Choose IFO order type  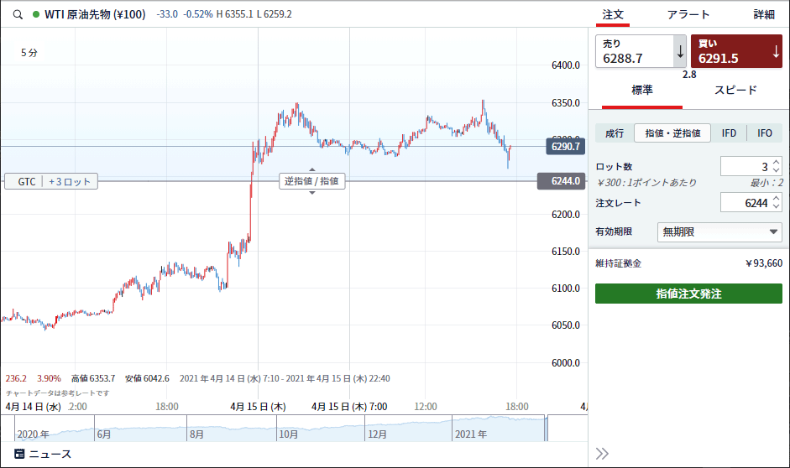pyautogui.click(x=764, y=133)
